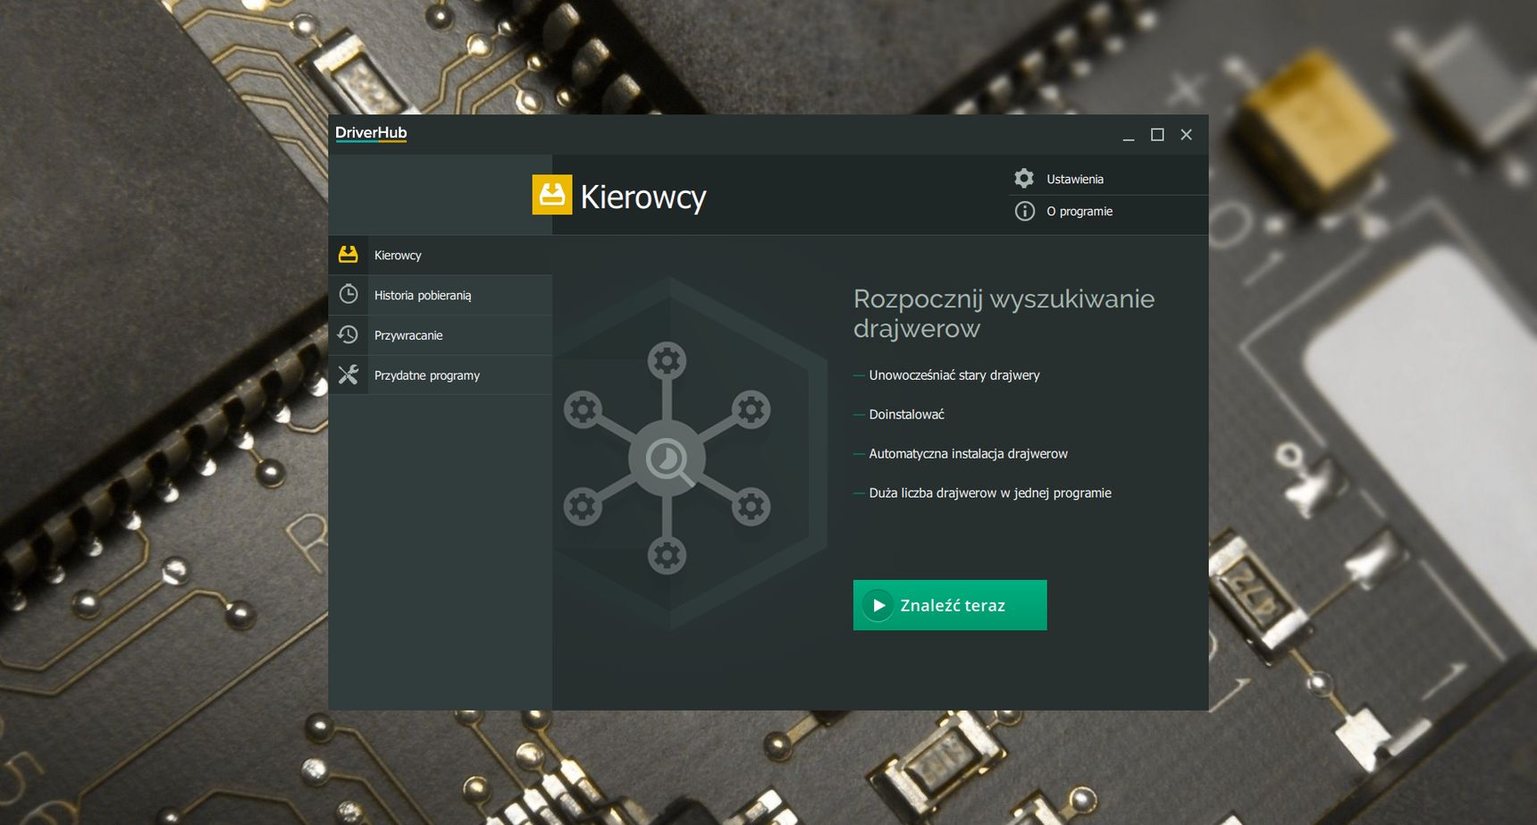Click the central magnifier search graphic
Image resolution: width=1537 pixels, height=825 pixels.
668,459
